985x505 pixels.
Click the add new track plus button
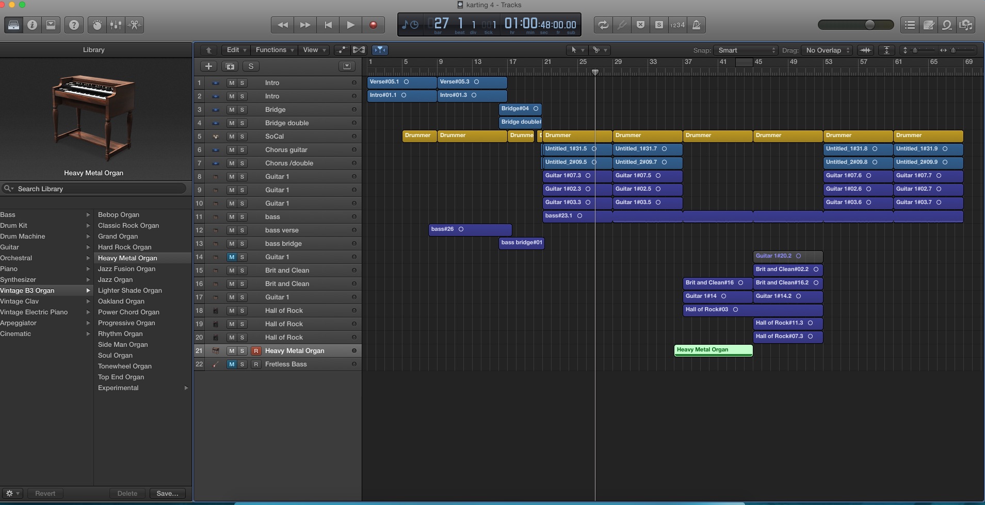(x=208, y=66)
